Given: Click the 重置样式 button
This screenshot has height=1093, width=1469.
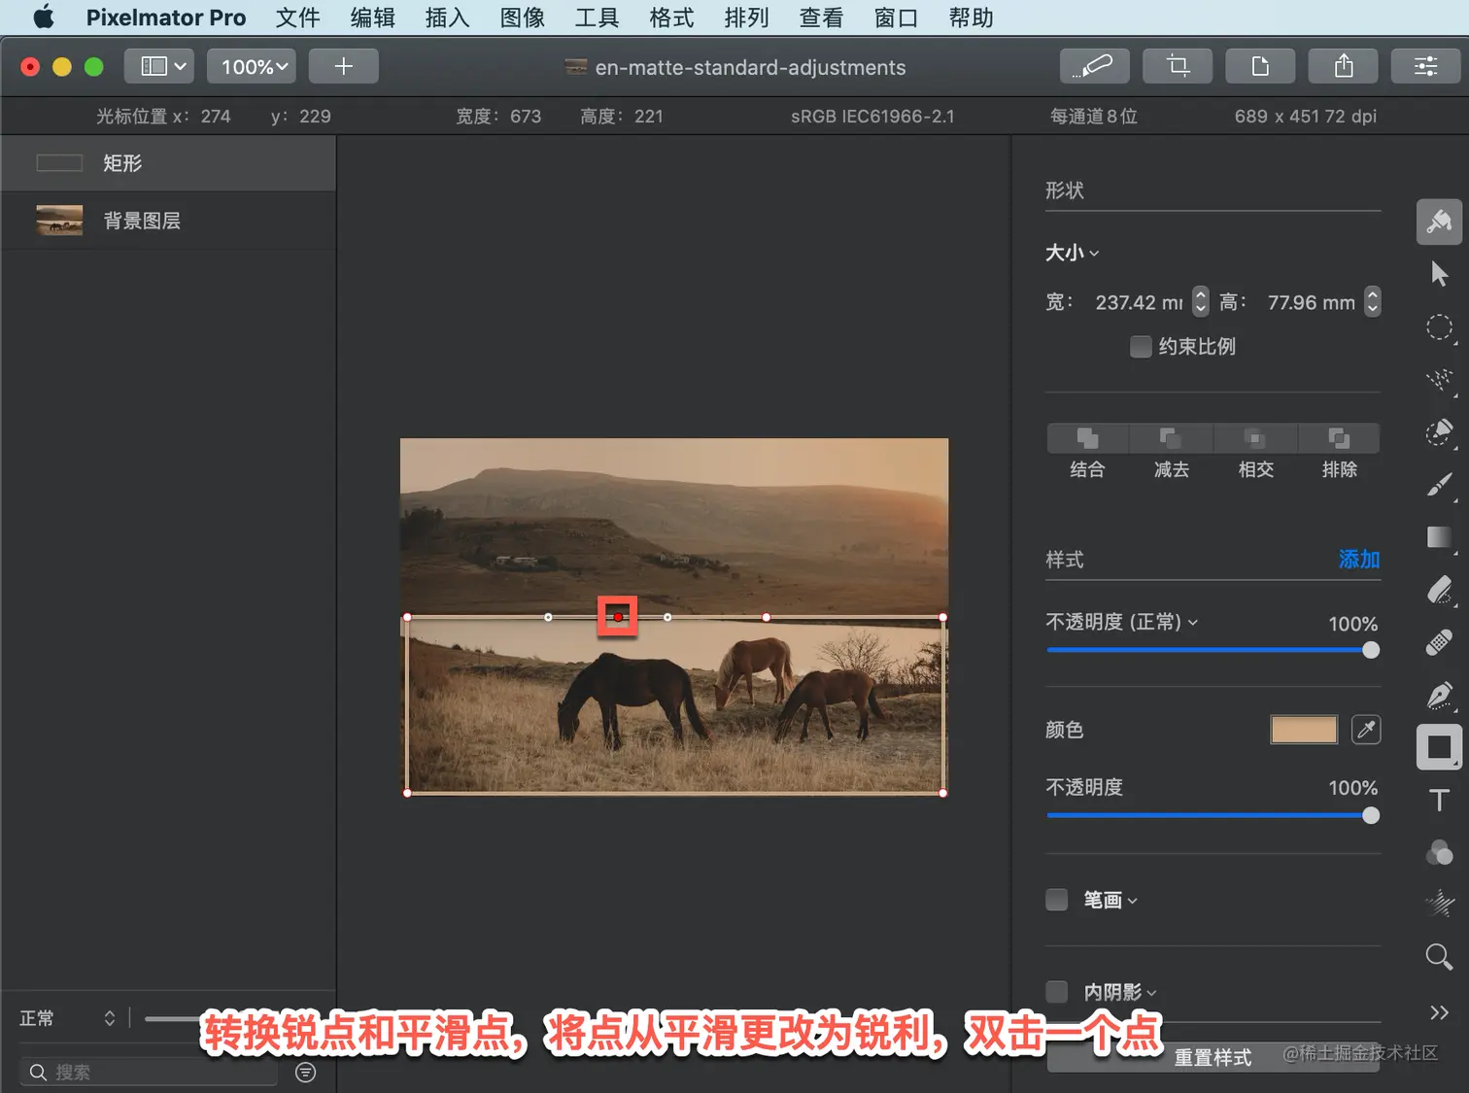Looking at the screenshot, I should [x=1213, y=1057].
